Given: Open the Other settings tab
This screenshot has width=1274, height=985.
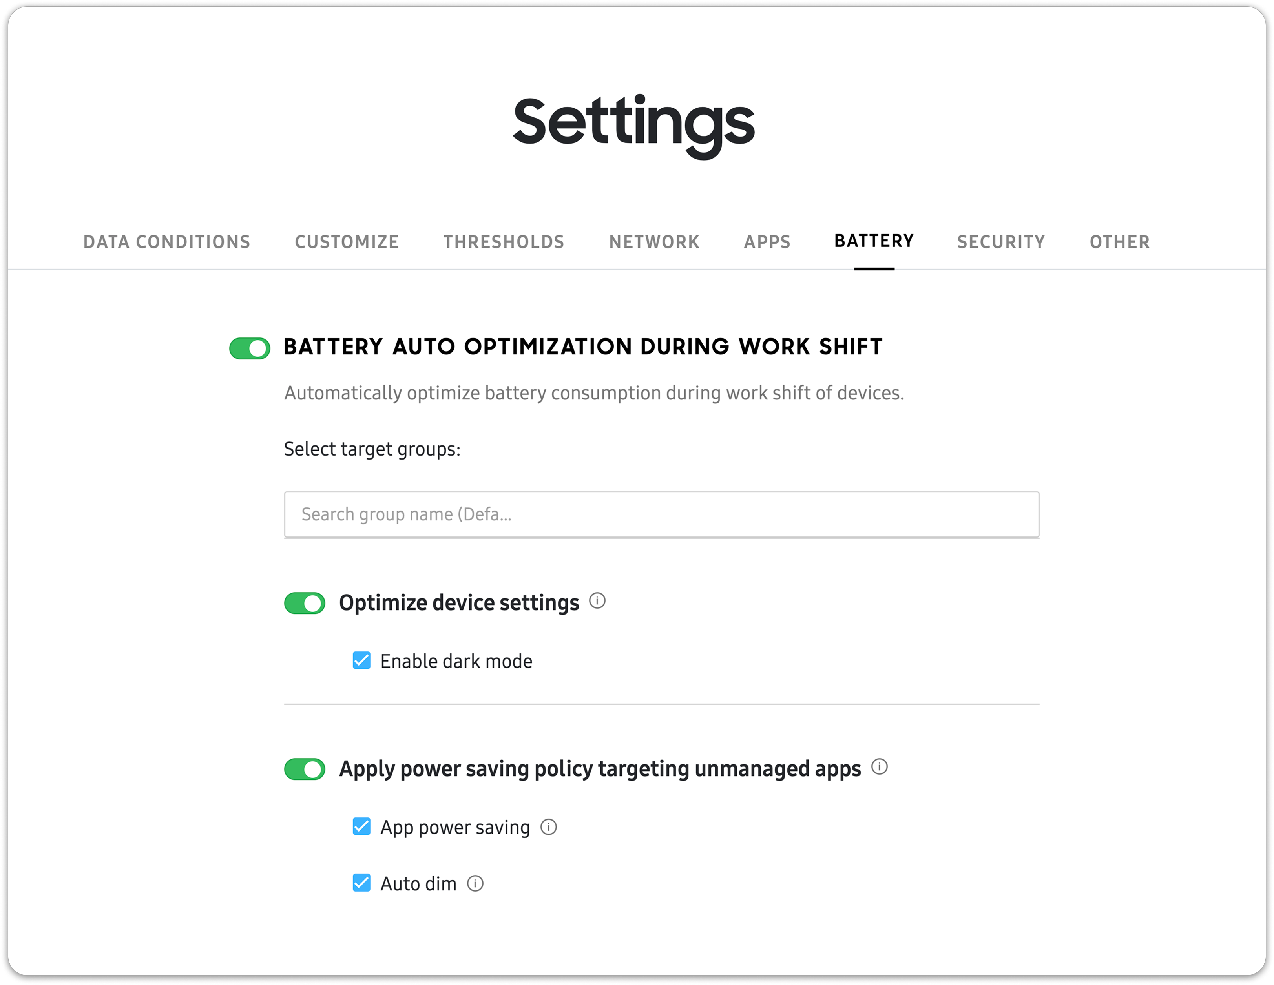Looking at the screenshot, I should (x=1120, y=241).
